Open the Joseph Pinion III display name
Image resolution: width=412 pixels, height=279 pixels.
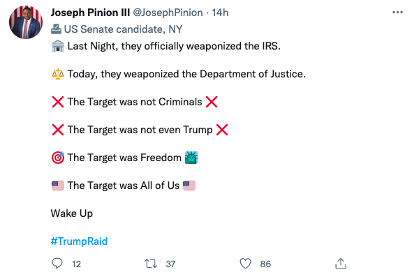pos(90,13)
